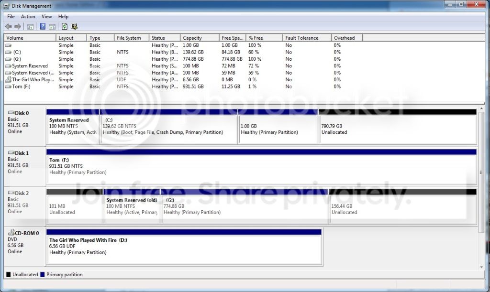Sort list by Fault Tolerance column header
Viewport: 490px width, 292px height.
307,38
